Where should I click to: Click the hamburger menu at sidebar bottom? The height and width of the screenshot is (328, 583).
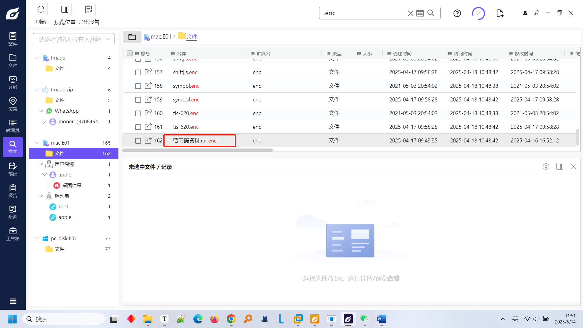pyautogui.click(x=13, y=301)
